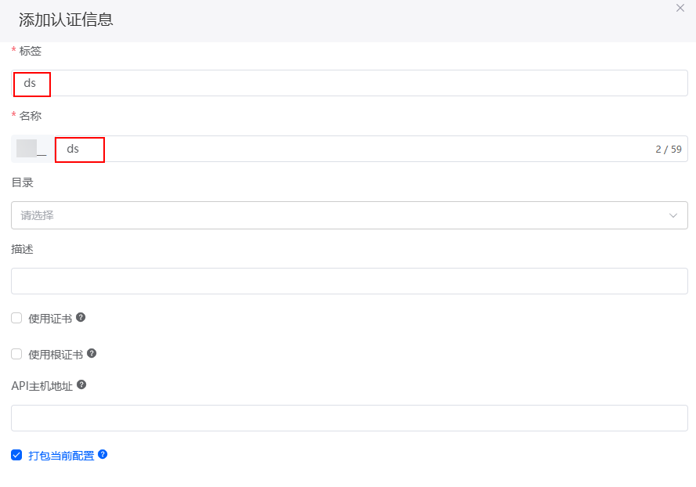
Task: Click the blue help icon beside 打包当前配置
Action: [x=103, y=454]
